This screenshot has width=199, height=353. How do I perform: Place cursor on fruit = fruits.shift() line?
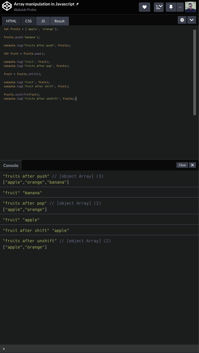(x=23, y=74)
